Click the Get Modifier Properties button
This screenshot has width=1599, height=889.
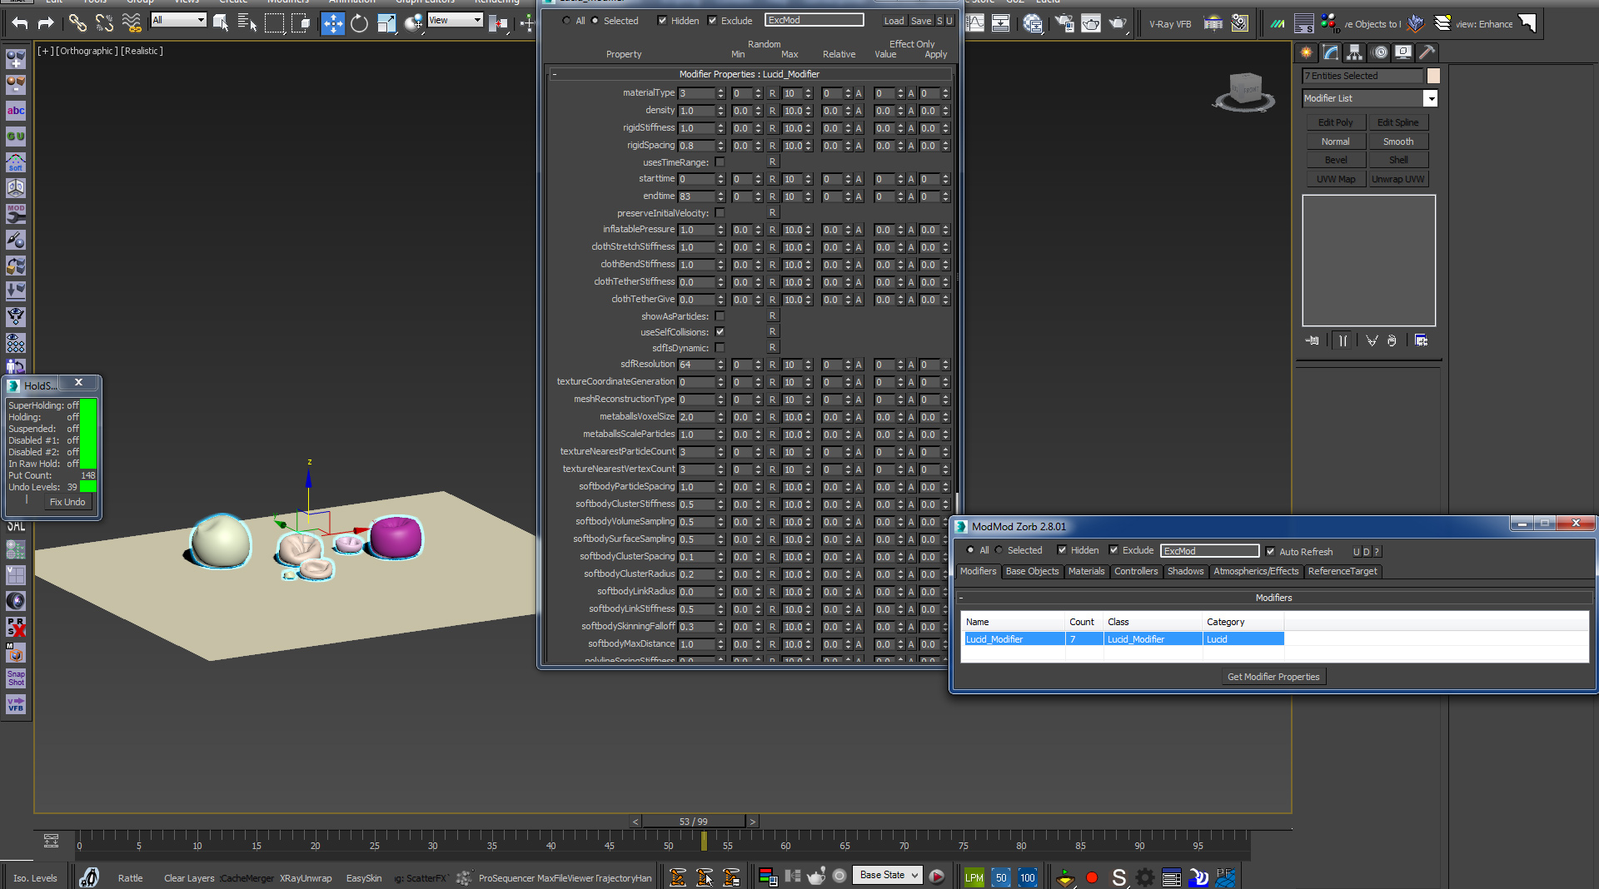(x=1273, y=677)
